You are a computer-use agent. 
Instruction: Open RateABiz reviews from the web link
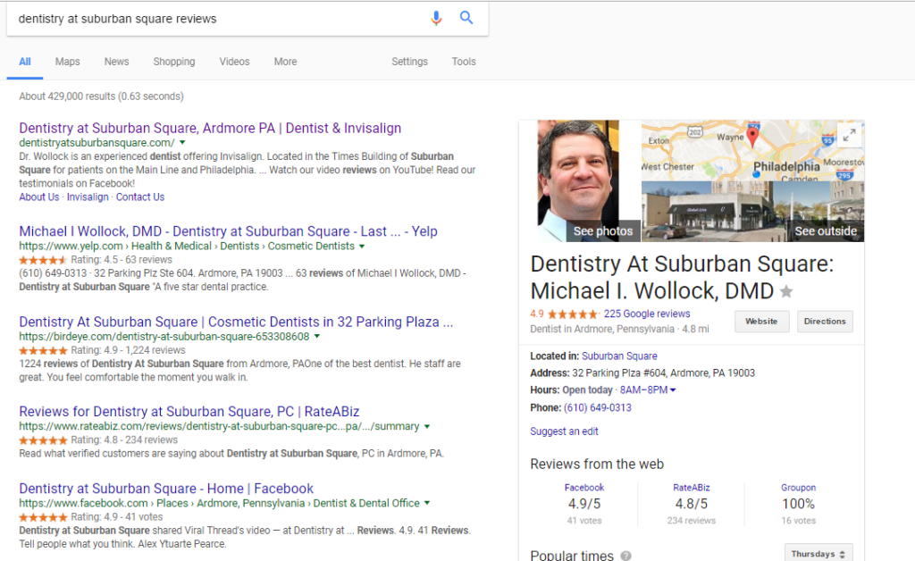[x=692, y=488]
